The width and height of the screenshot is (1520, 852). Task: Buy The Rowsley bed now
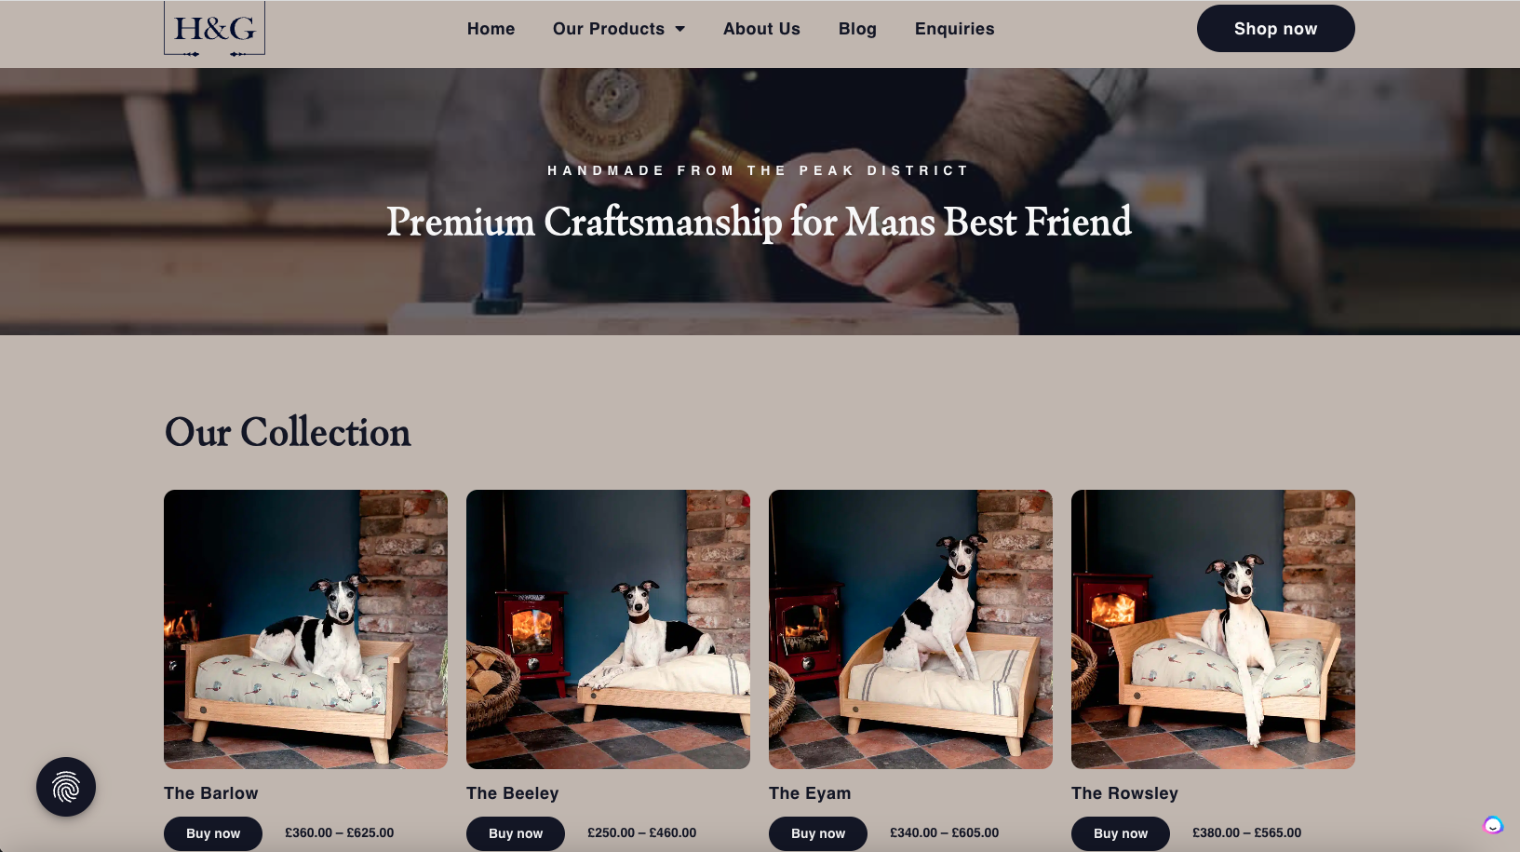[x=1121, y=833]
